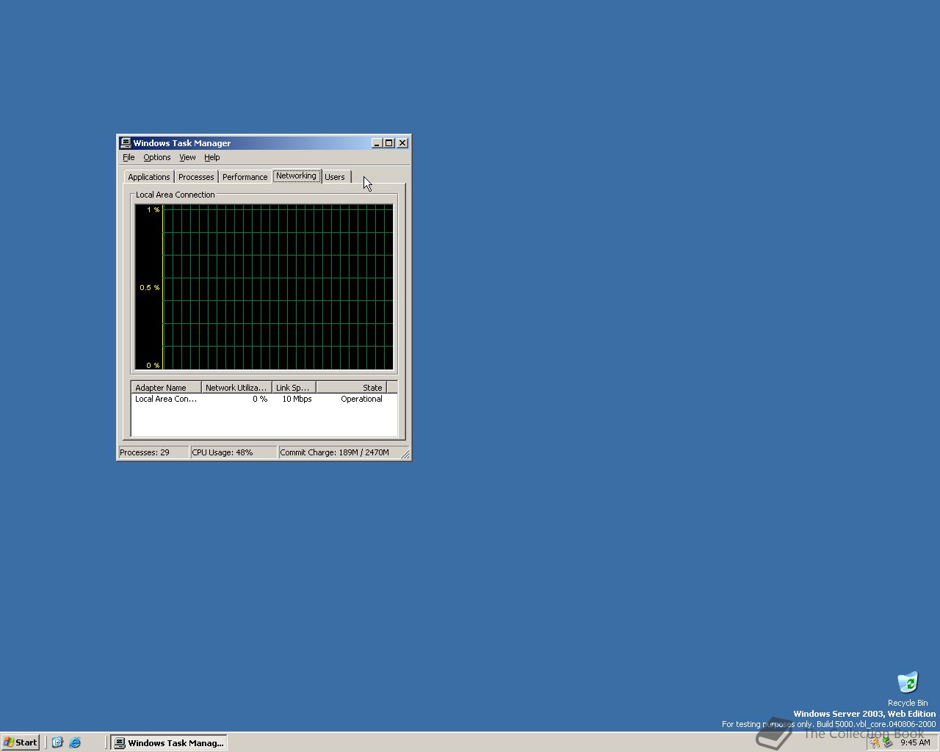This screenshot has height=752, width=940.
Task: Open the Options menu
Action: tap(156, 157)
